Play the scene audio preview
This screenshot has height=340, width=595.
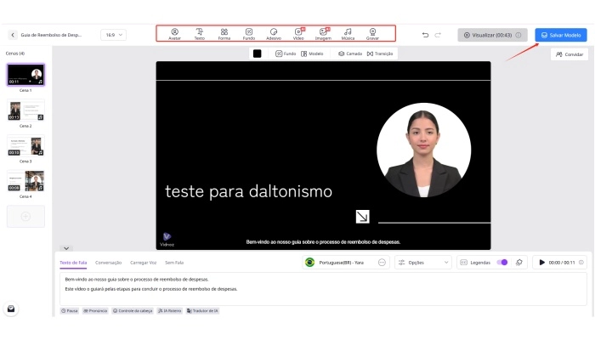point(542,263)
